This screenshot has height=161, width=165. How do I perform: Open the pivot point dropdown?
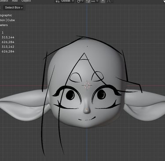80,1
